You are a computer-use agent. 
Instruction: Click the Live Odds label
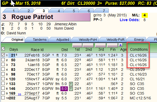pos(130,20)
